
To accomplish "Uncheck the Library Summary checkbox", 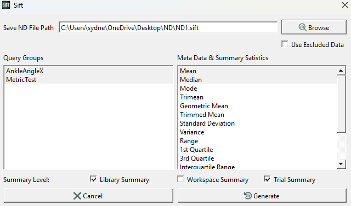I will 93,179.
